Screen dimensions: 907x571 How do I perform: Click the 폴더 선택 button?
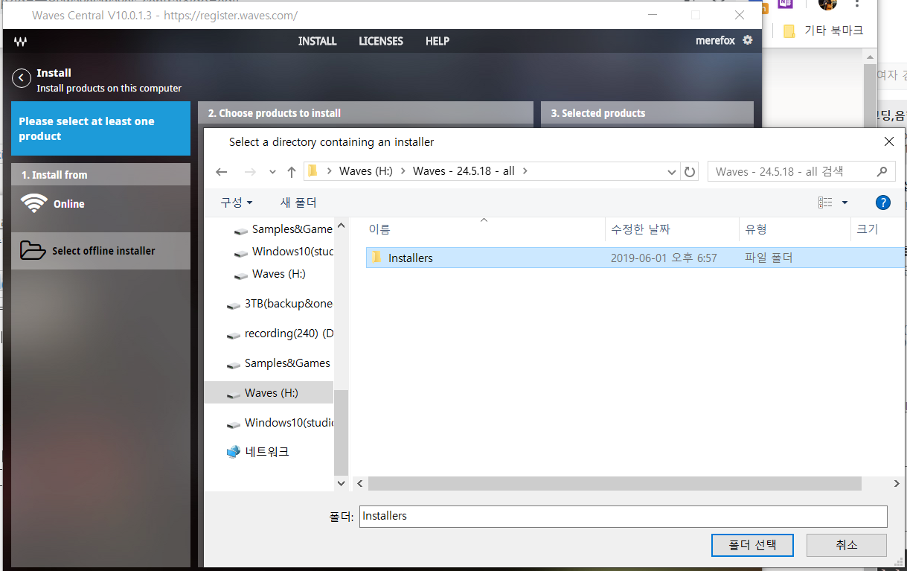pos(751,545)
